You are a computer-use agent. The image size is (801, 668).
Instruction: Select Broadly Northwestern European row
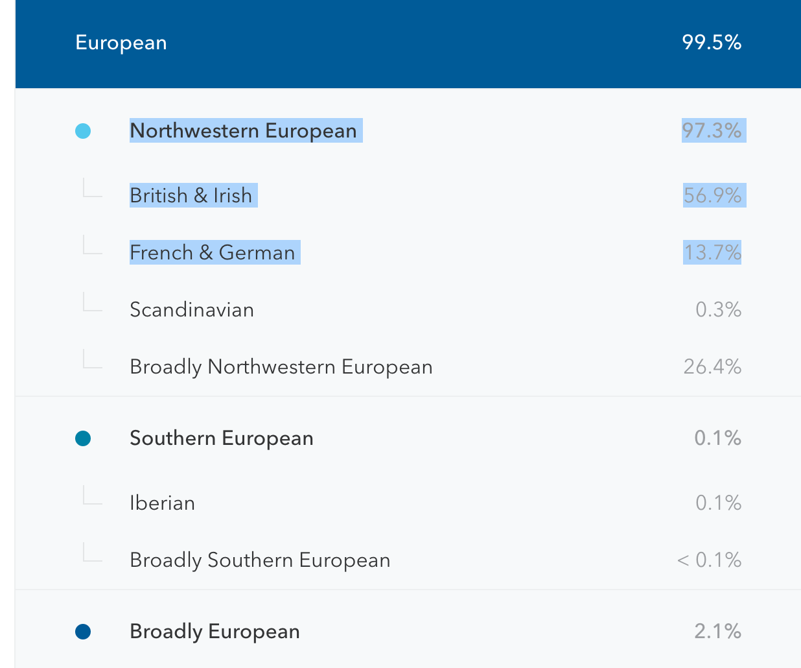(281, 366)
